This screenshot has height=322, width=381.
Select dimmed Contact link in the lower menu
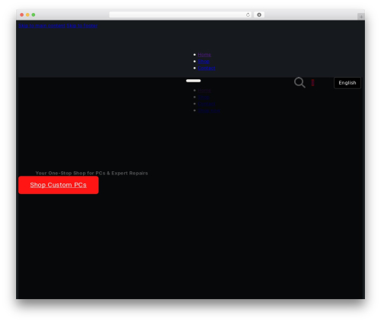(207, 104)
